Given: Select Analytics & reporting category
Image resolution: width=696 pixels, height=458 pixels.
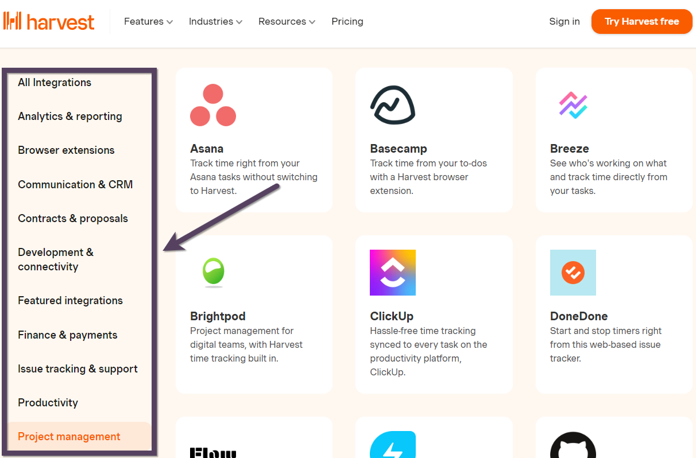Looking at the screenshot, I should click(70, 117).
